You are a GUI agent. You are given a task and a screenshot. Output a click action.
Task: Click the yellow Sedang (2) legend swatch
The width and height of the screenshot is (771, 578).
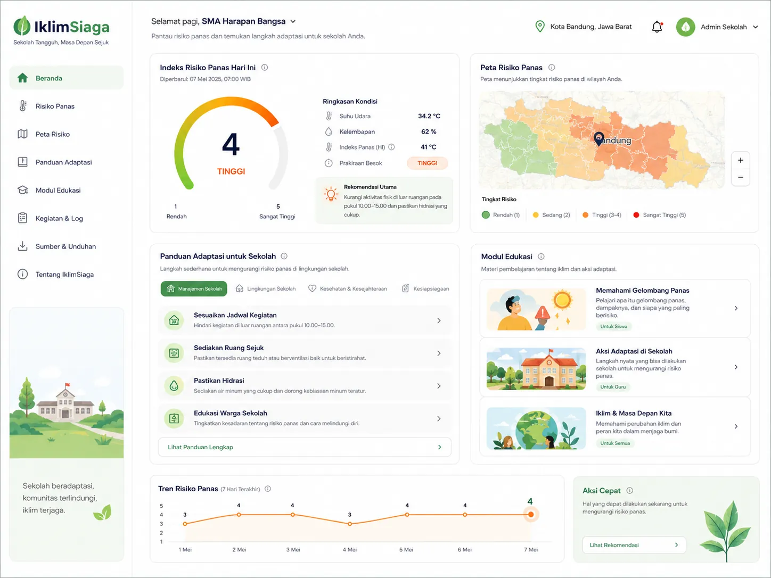(x=536, y=215)
